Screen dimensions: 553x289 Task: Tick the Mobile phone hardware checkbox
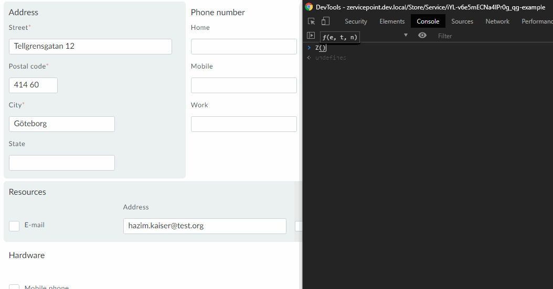click(14, 287)
